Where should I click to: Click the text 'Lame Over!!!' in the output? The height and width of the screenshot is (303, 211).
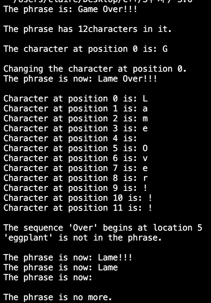(x=128, y=79)
